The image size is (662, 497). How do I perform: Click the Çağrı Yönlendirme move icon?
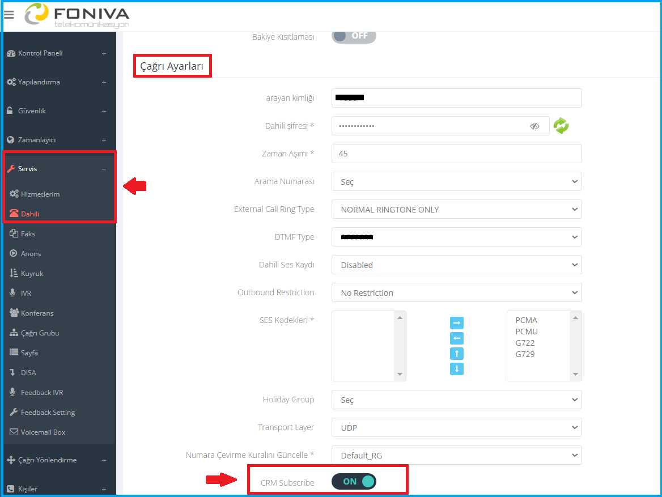[x=11, y=460]
